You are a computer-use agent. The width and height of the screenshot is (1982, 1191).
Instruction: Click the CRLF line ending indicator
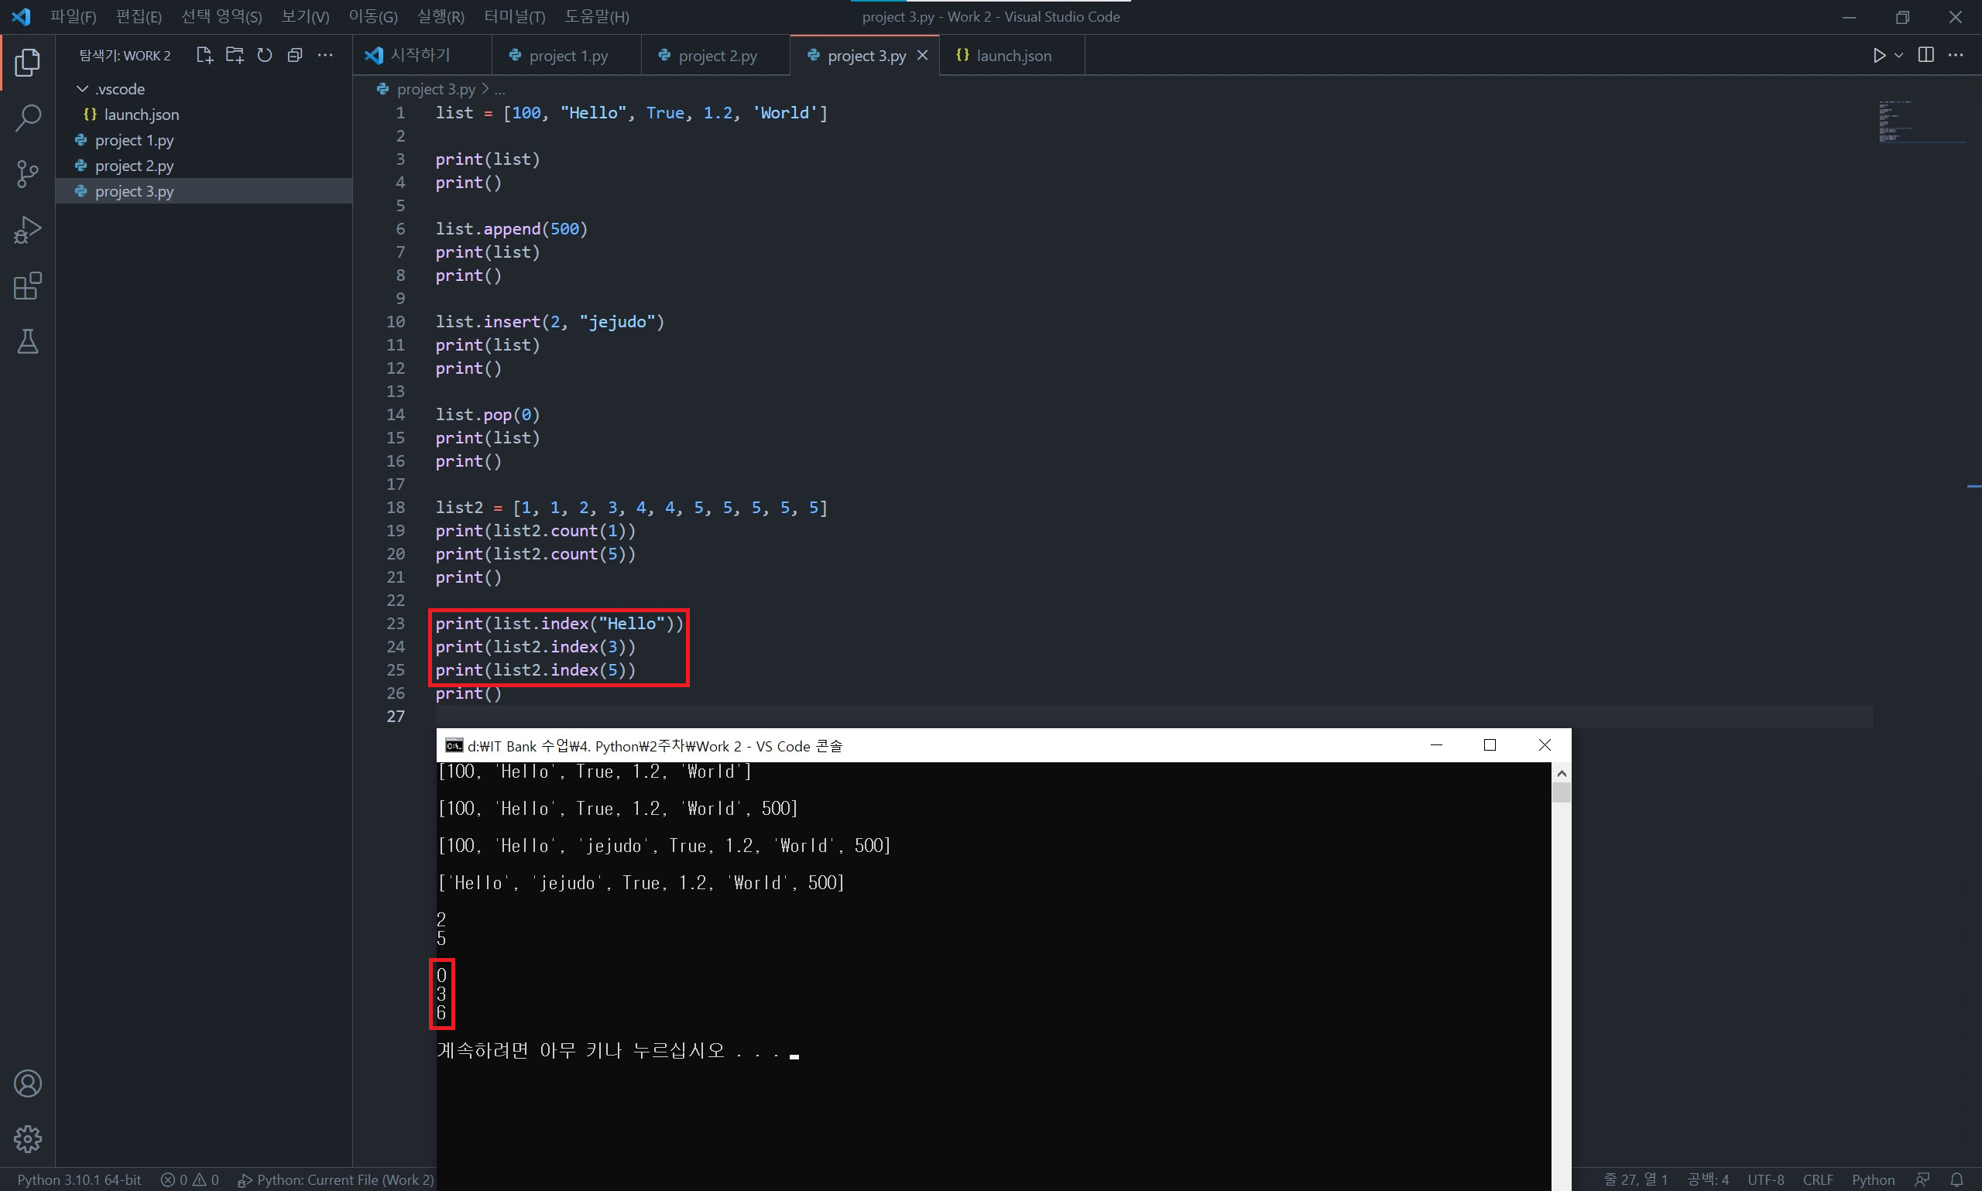click(1816, 1179)
